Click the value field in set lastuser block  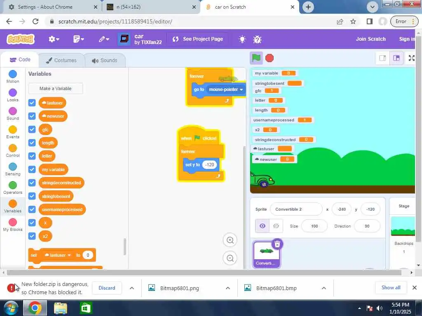(88, 255)
